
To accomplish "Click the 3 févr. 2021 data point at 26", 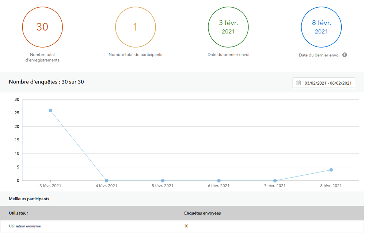I will [x=50, y=110].
